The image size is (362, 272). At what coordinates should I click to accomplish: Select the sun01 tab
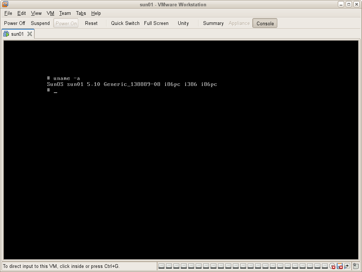[17, 34]
